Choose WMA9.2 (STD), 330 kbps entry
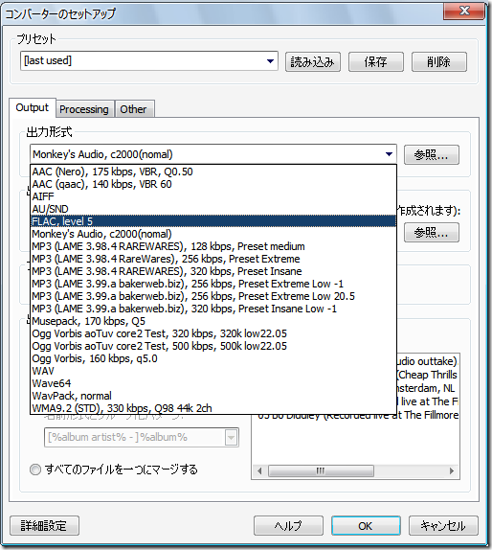Image resolution: width=492 pixels, height=550 pixels. point(213,408)
